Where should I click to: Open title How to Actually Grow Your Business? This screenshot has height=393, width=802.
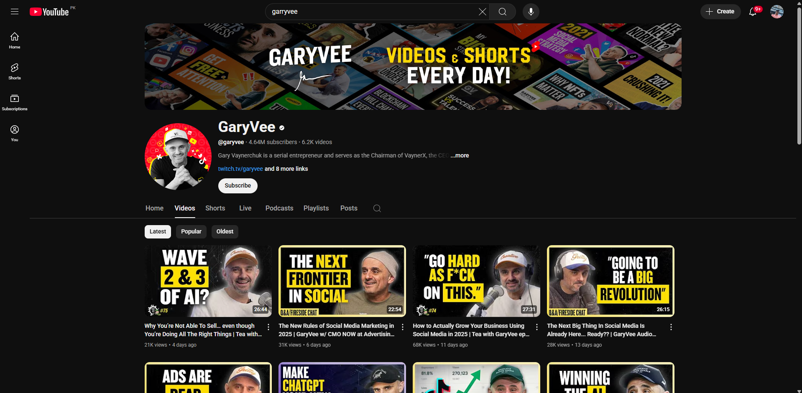tap(471, 330)
